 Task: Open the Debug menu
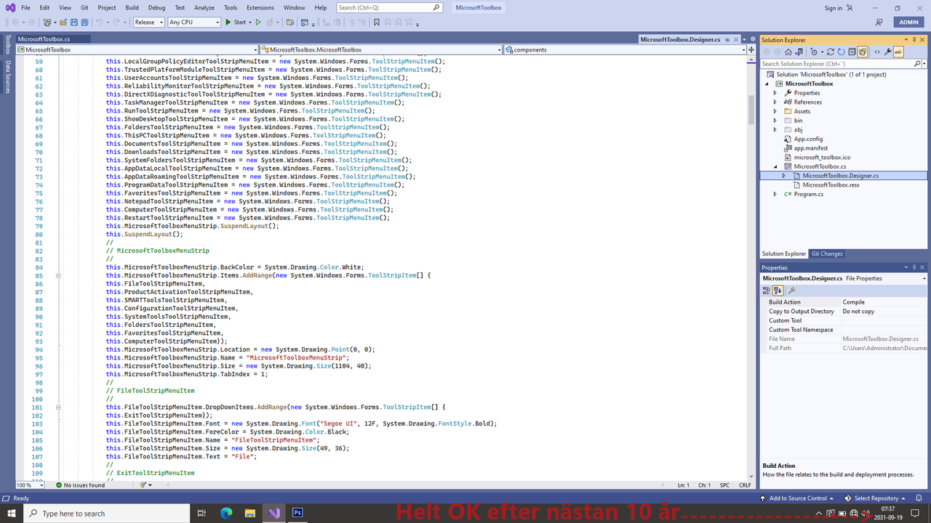click(156, 8)
